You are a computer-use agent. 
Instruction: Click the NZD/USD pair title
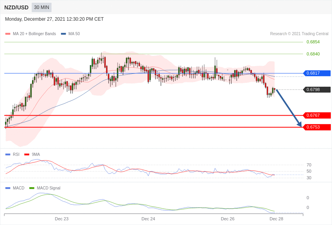point(16,8)
